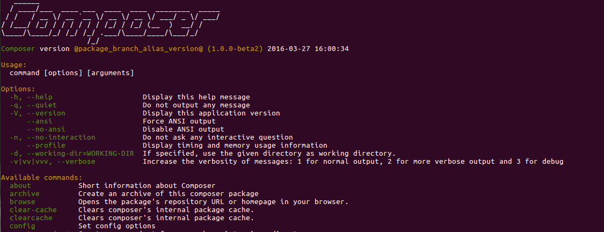The image size is (604, 232).
Task: Click the -V, --version option
Action: point(38,113)
